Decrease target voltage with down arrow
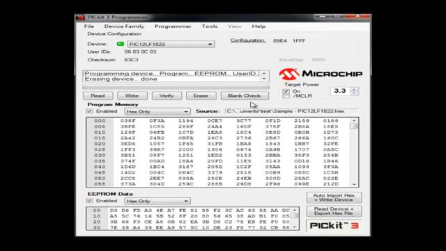The image size is (446, 251). tap(354, 93)
